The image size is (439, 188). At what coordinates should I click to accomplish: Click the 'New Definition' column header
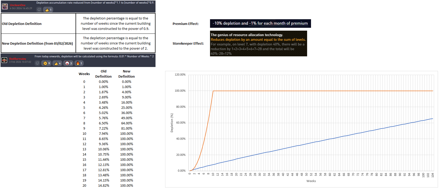click(126, 74)
